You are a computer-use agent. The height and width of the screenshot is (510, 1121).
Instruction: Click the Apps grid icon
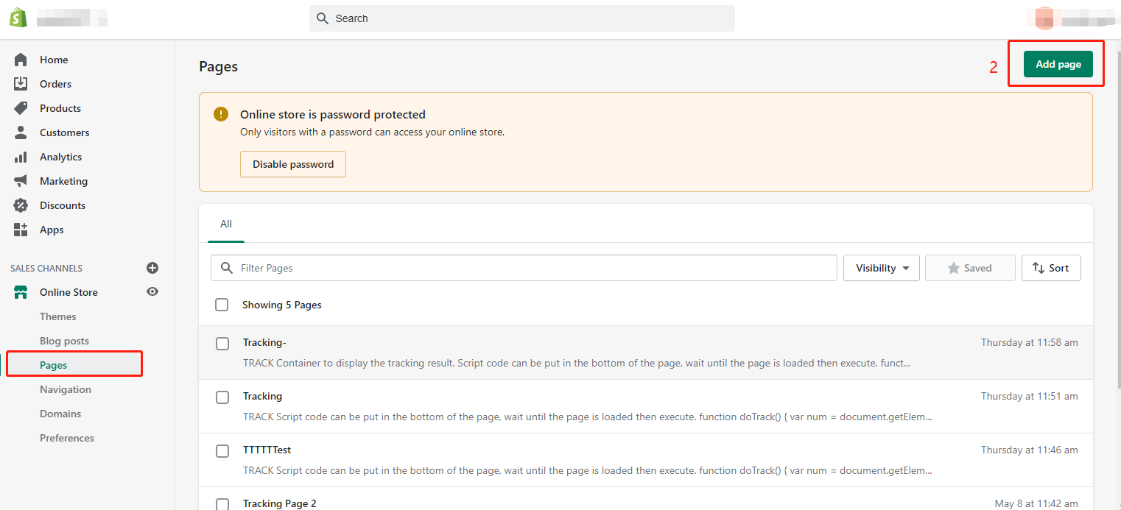21,230
